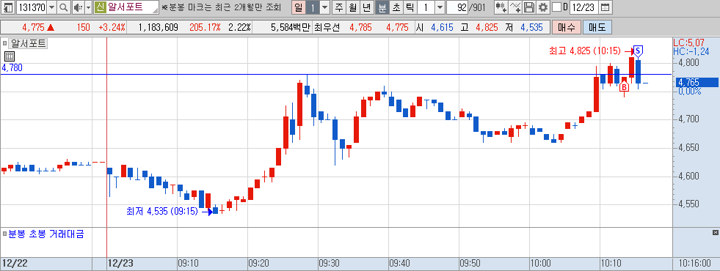Open the speaker options dropdown arrow

pyautogui.click(x=88, y=7)
